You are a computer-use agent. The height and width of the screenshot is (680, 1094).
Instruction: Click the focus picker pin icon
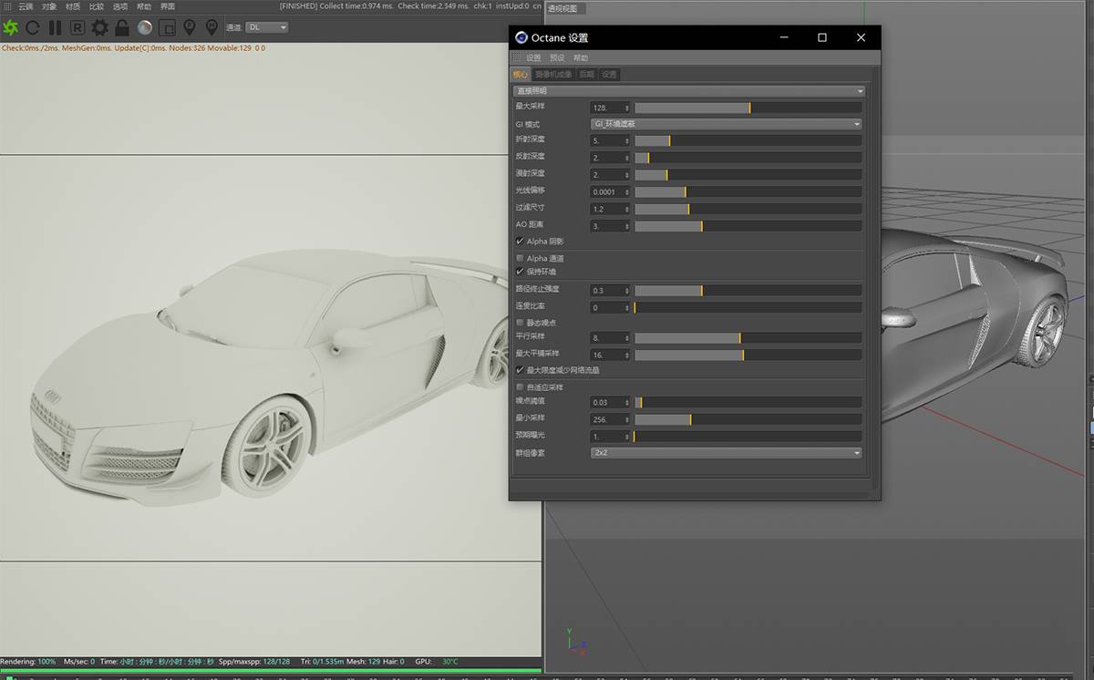[x=190, y=27]
